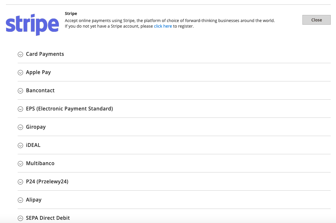Collapse the SEPA Direct Debit heading
Image resolution: width=336 pixels, height=223 pixels.
pyautogui.click(x=48, y=218)
